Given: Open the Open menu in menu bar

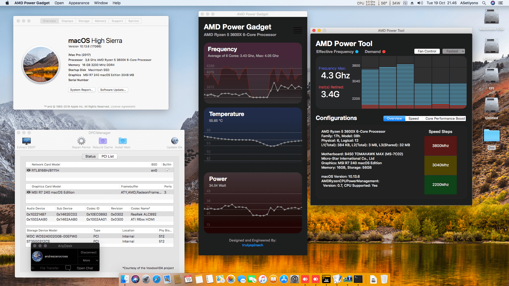Looking at the screenshot, I should (59, 3).
